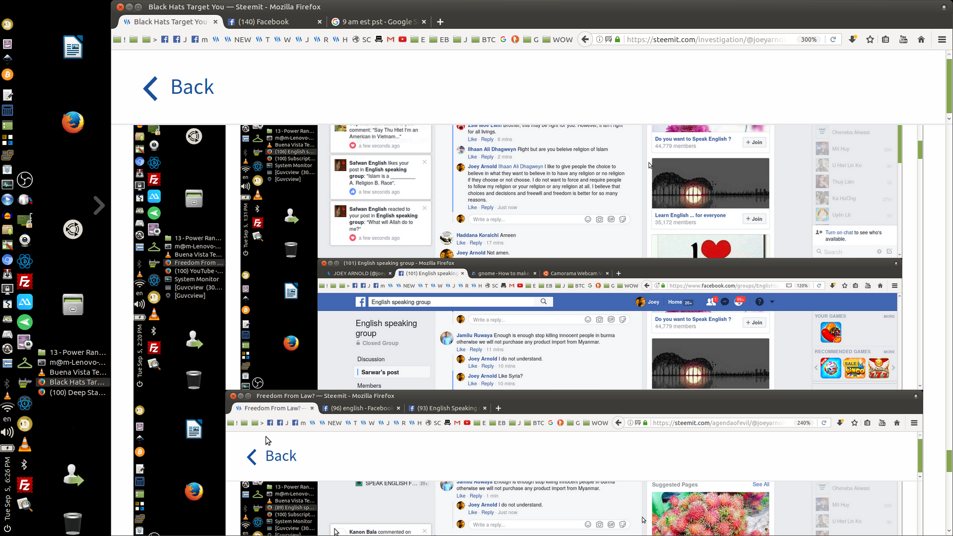Open a new tab with the plus button

pyautogui.click(x=440, y=22)
